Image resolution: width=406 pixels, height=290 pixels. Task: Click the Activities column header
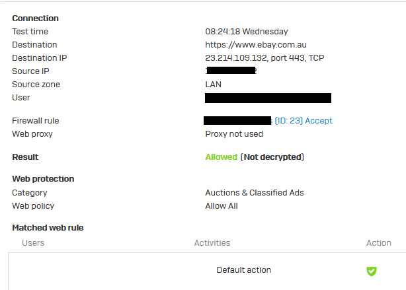click(212, 242)
